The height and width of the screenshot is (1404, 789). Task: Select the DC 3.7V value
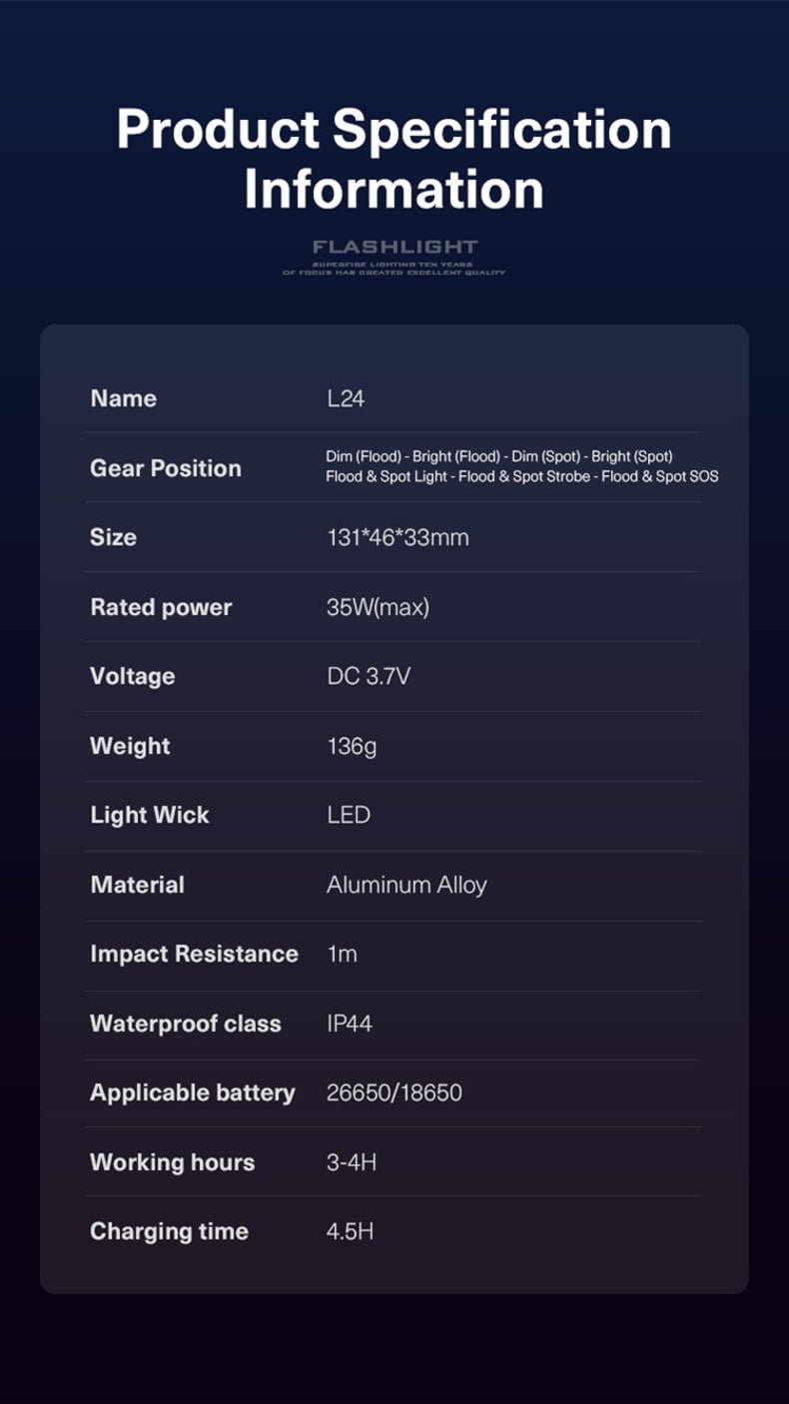click(x=369, y=676)
